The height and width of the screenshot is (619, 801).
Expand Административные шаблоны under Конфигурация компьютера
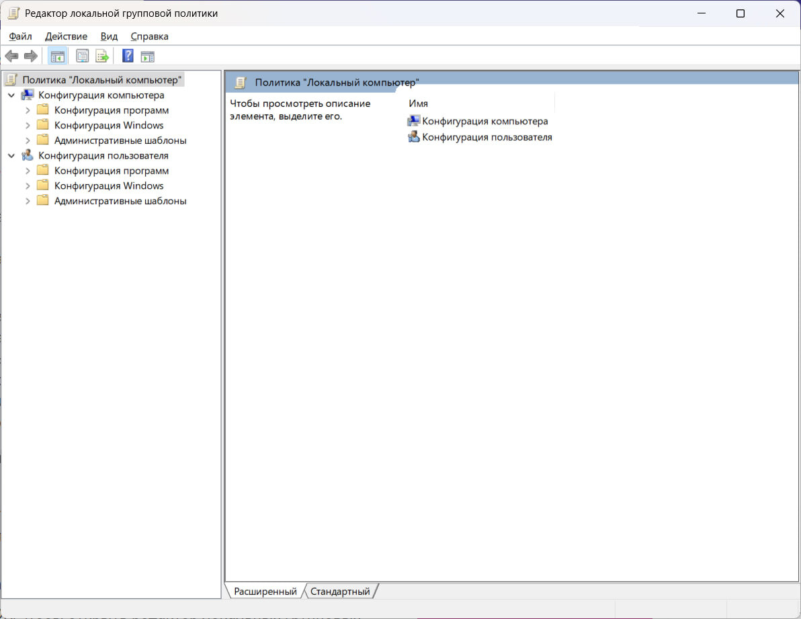tap(28, 141)
